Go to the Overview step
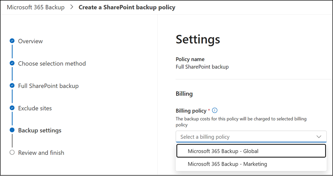Viewport: 333px width, 176px height. tap(30, 41)
